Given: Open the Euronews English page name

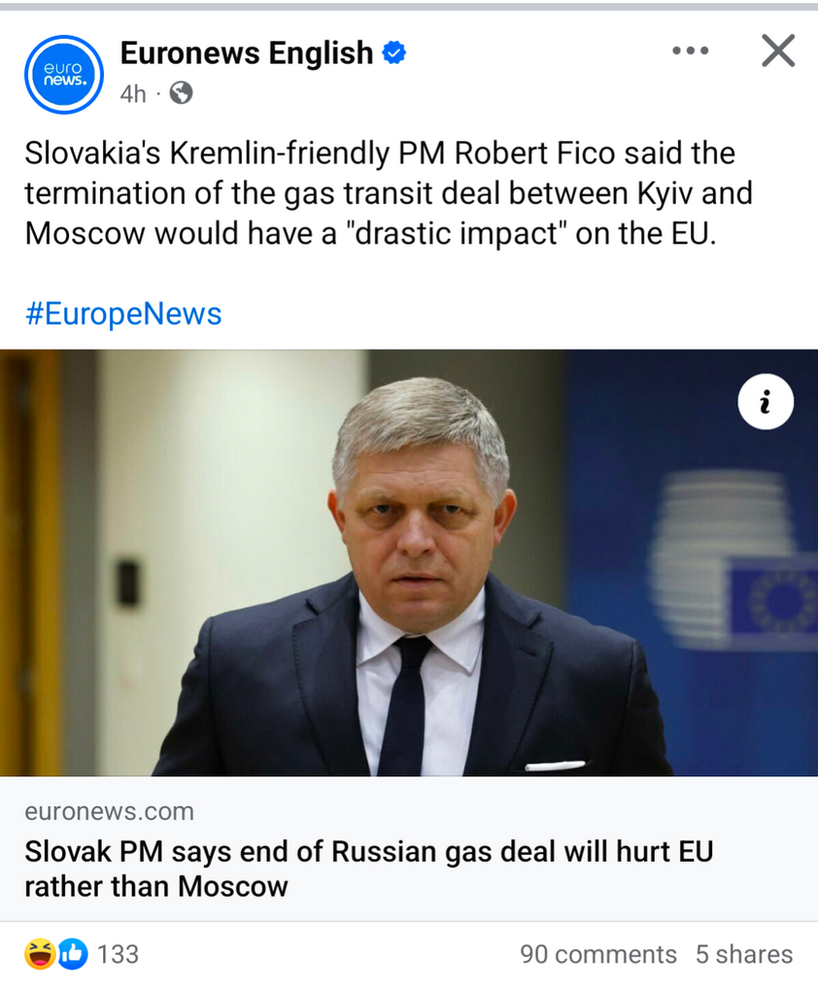Looking at the screenshot, I should [246, 53].
